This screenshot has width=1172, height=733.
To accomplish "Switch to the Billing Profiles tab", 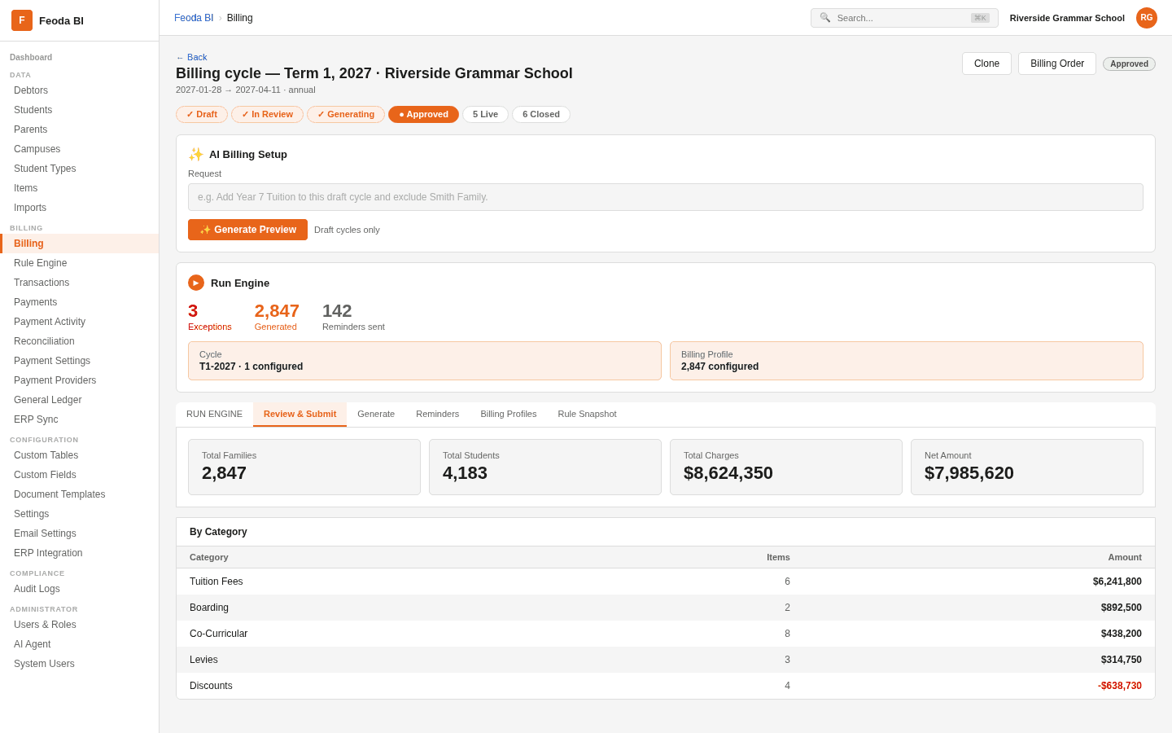I will [x=509, y=415].
